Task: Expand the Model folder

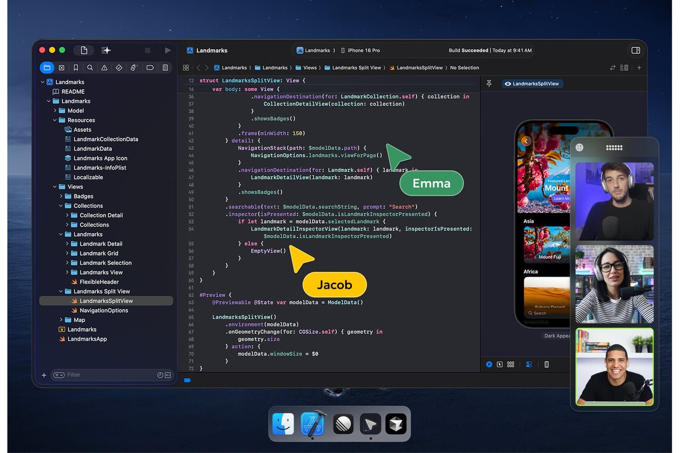Action: tap(55, 111)
